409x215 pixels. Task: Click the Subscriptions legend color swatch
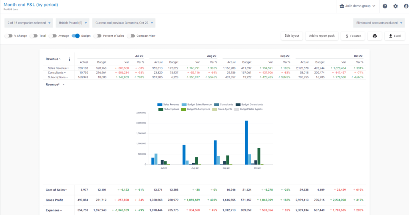point(161,109)
